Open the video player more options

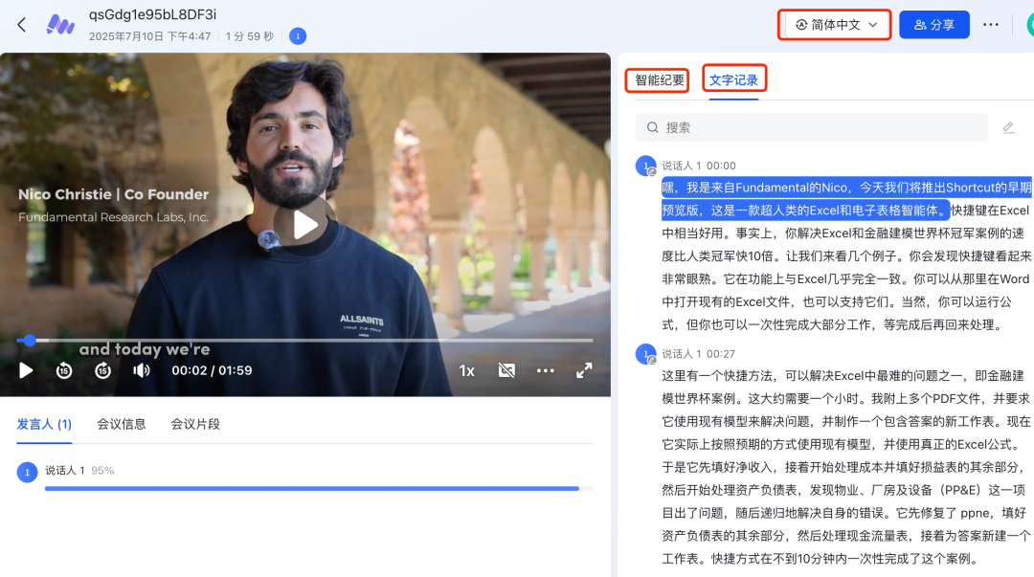[x=545, y=370]
